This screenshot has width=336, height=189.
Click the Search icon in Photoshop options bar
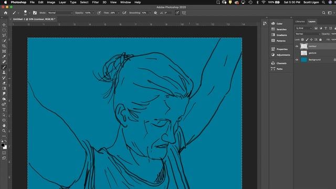coord(323,13)
